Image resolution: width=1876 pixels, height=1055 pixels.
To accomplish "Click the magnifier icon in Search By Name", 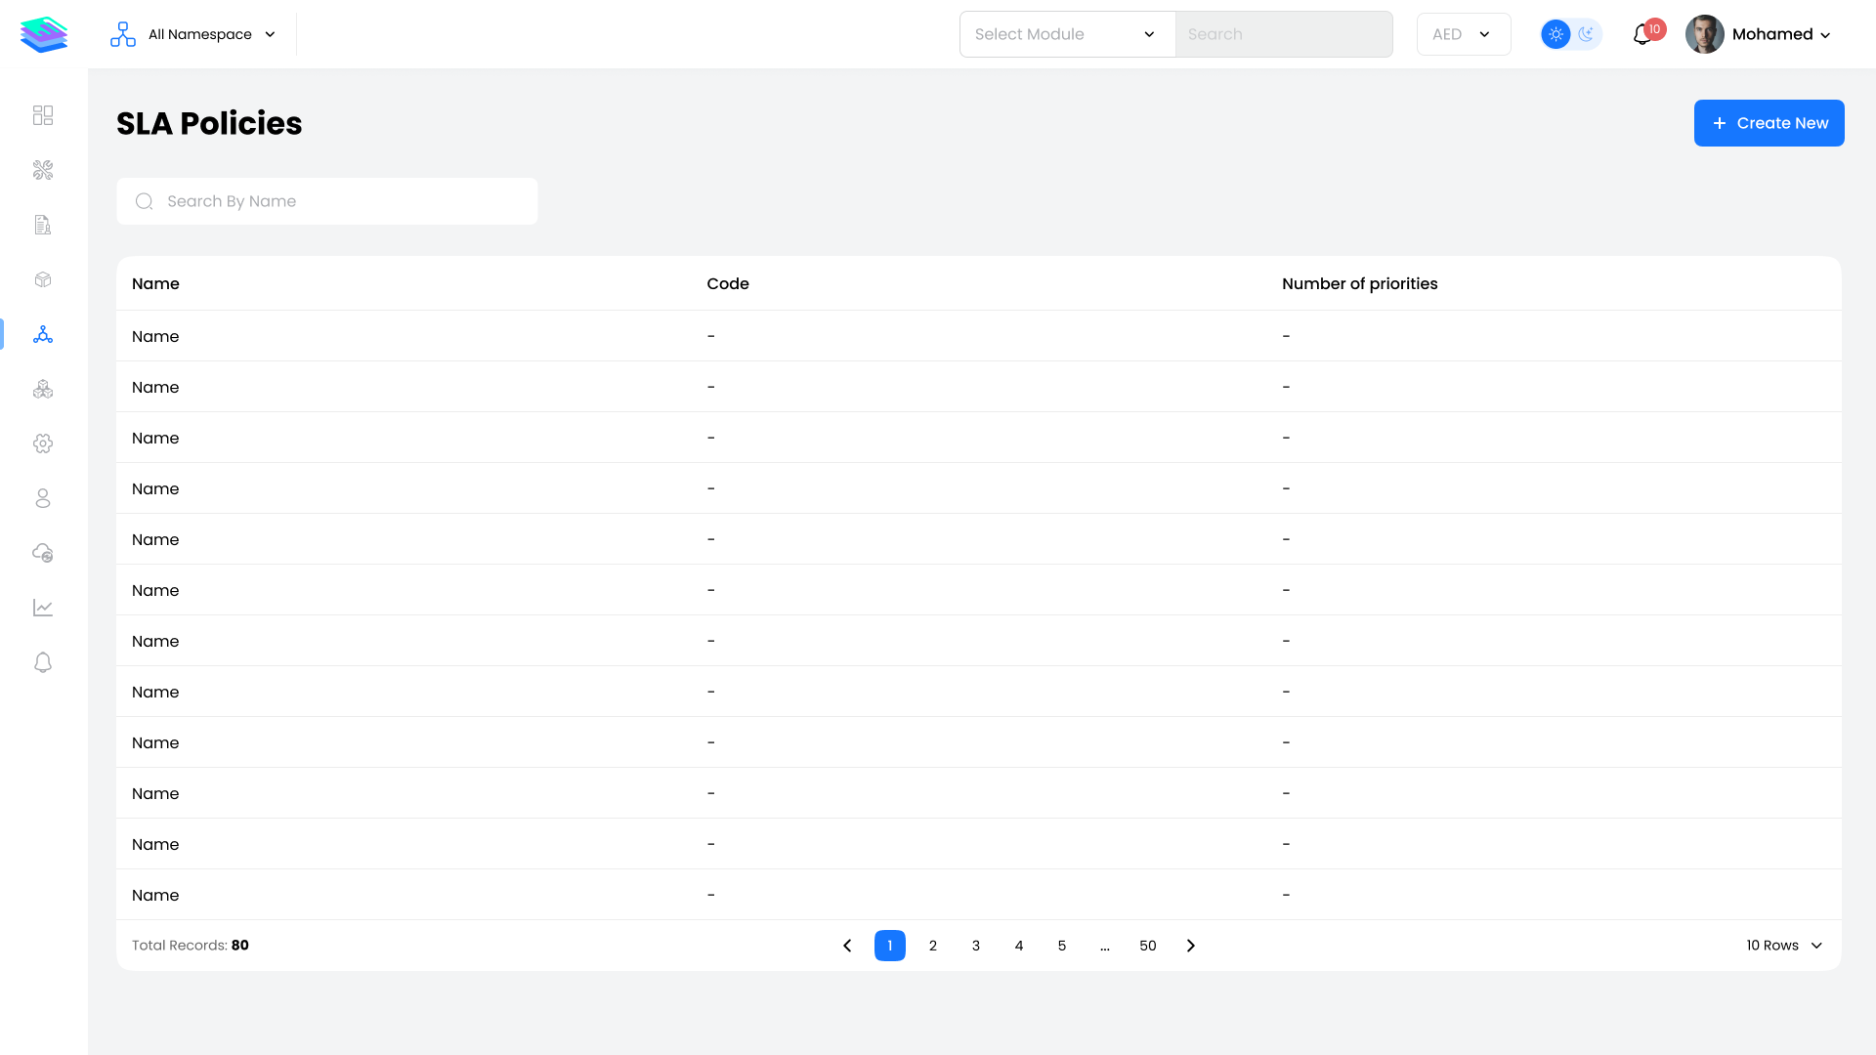I will pos(145,201).
